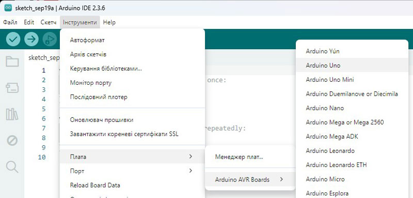Expand the Плата submenu
413x198 pixels.
[132, 157]
